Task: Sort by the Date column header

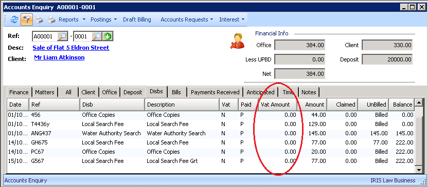Action: [19, 105]
